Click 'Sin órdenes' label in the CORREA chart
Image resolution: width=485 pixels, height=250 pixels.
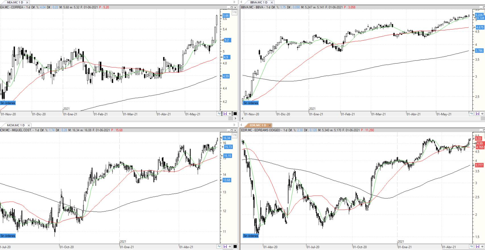[x=8, y=103]
